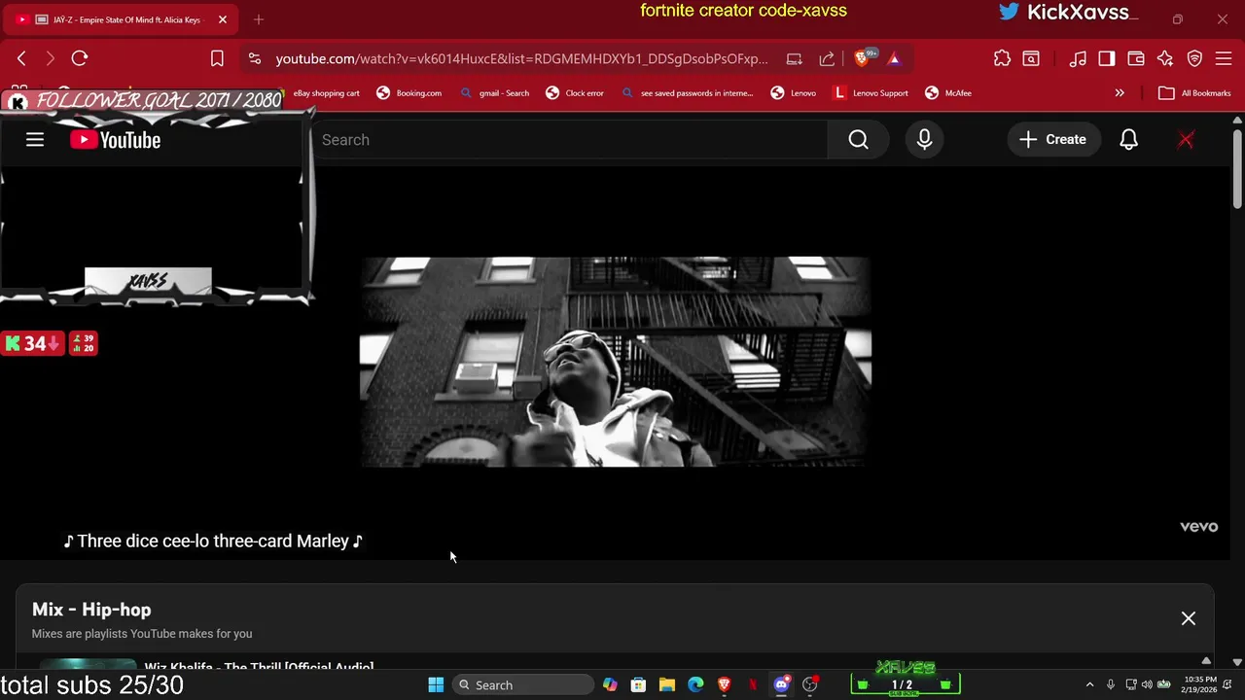Image resolution: width=1245 pixels, height=700 pixels.
Task: Open the Lenovo bookmark
Action: tap(794, 93)
